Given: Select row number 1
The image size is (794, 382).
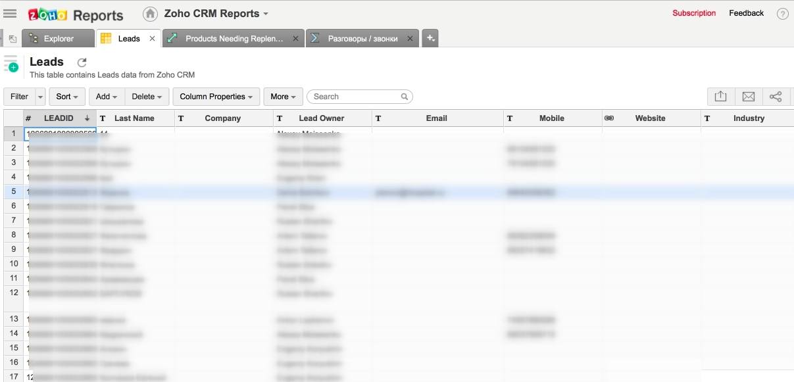Looking at the screenshot, I should (x=13, y=133).
